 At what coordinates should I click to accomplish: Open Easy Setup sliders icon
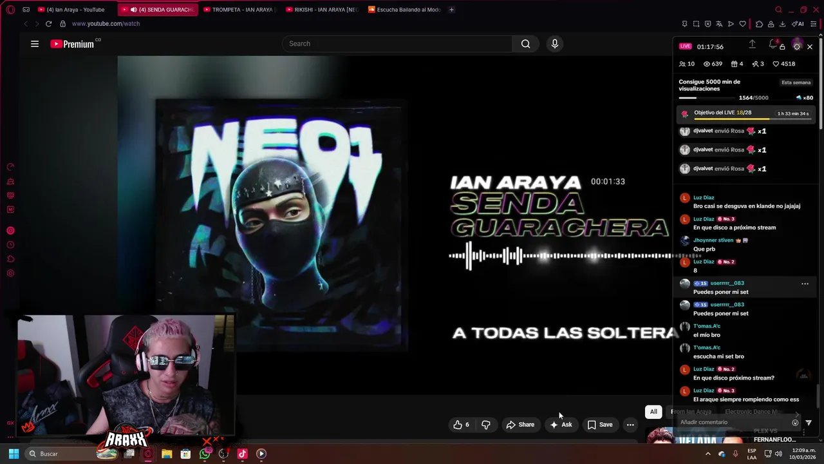click(x=814, y=24)
